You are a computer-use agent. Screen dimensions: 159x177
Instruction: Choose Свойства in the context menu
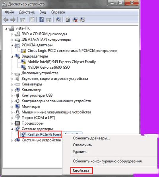point(81,170)
